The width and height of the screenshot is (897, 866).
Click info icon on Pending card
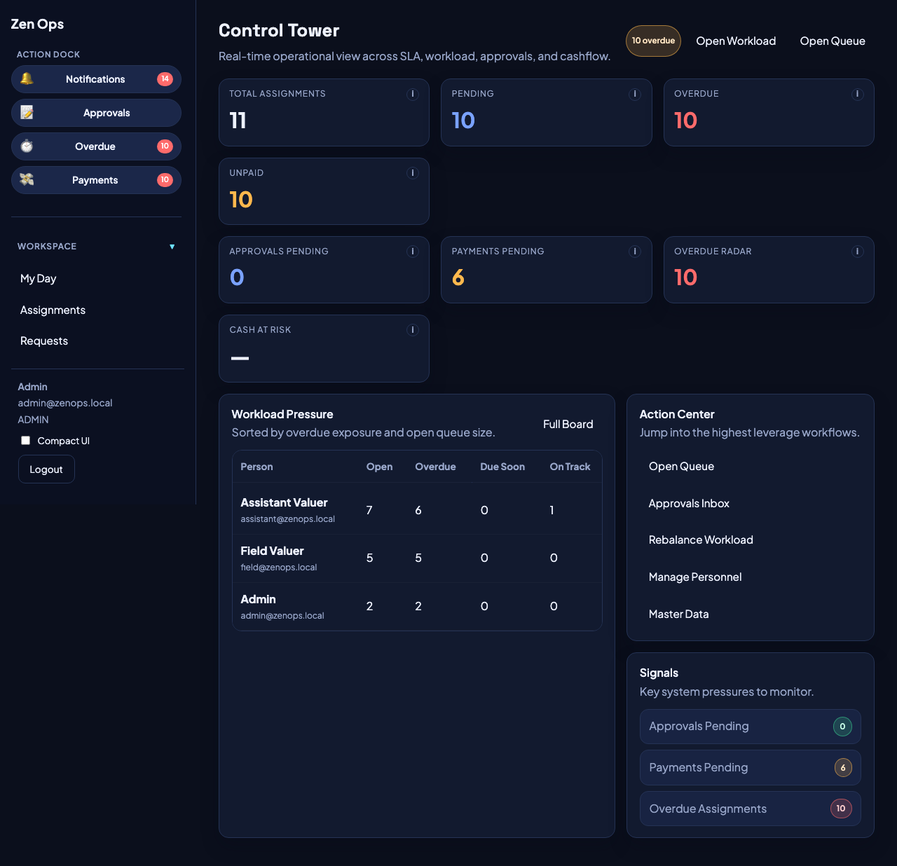(x=635, y=94)
